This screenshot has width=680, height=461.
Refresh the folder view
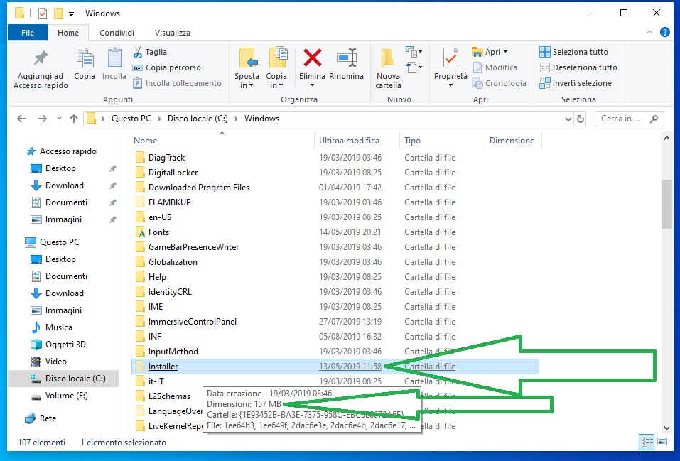tap(581, 119)
